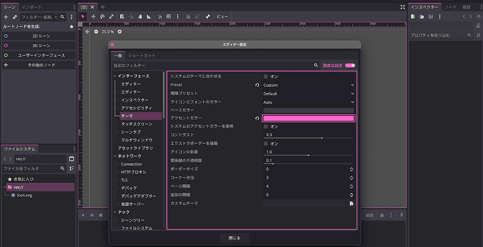Activate the Scale Mode tool

(x=111, y=16)
